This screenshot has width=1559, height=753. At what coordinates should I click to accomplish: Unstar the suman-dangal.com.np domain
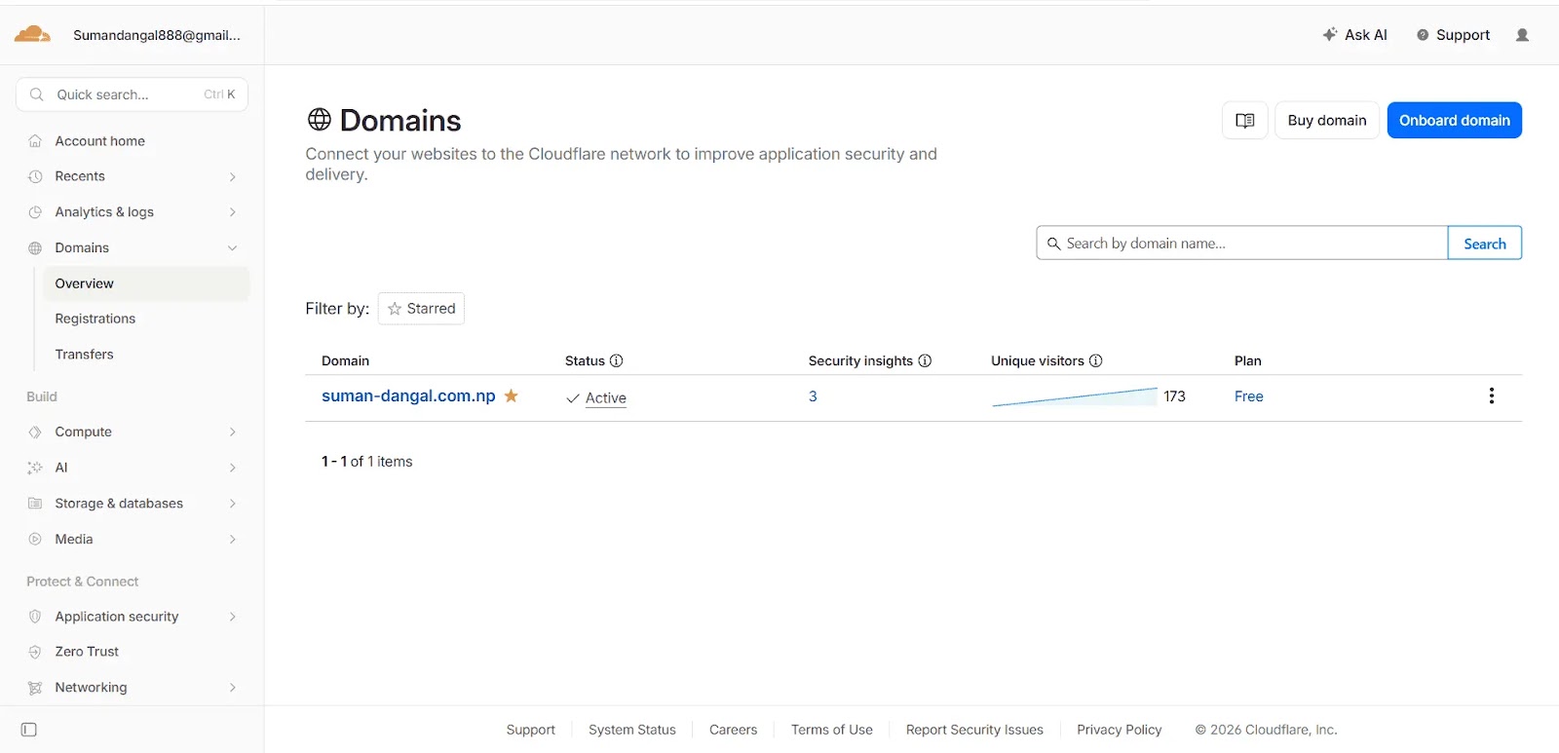click(x=512, y=395)
